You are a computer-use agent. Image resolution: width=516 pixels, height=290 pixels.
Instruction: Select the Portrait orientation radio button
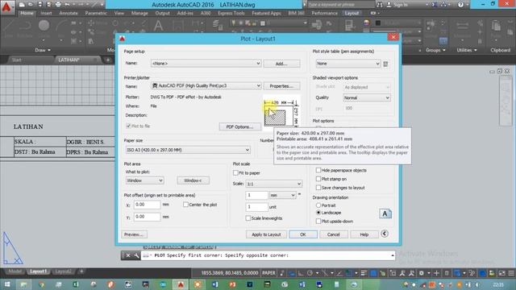[x=318, y=205]
